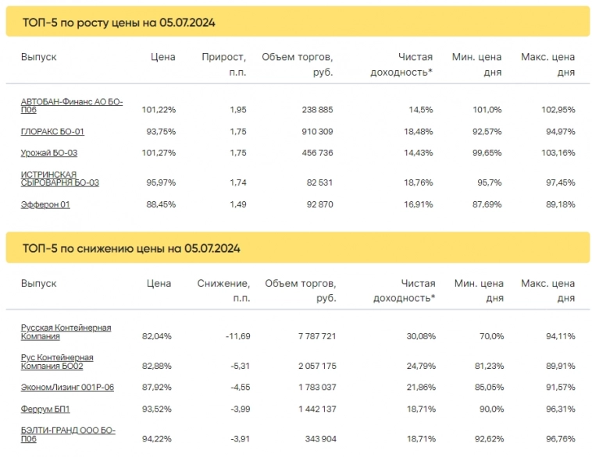Click Снижение, п.п. column header
Viewport: 592px width, 457px height.
point(224,290)
